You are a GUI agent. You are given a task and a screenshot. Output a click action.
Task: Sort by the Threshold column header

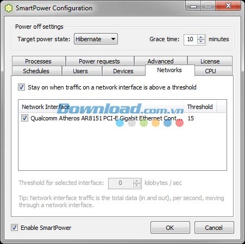(200, 107)
